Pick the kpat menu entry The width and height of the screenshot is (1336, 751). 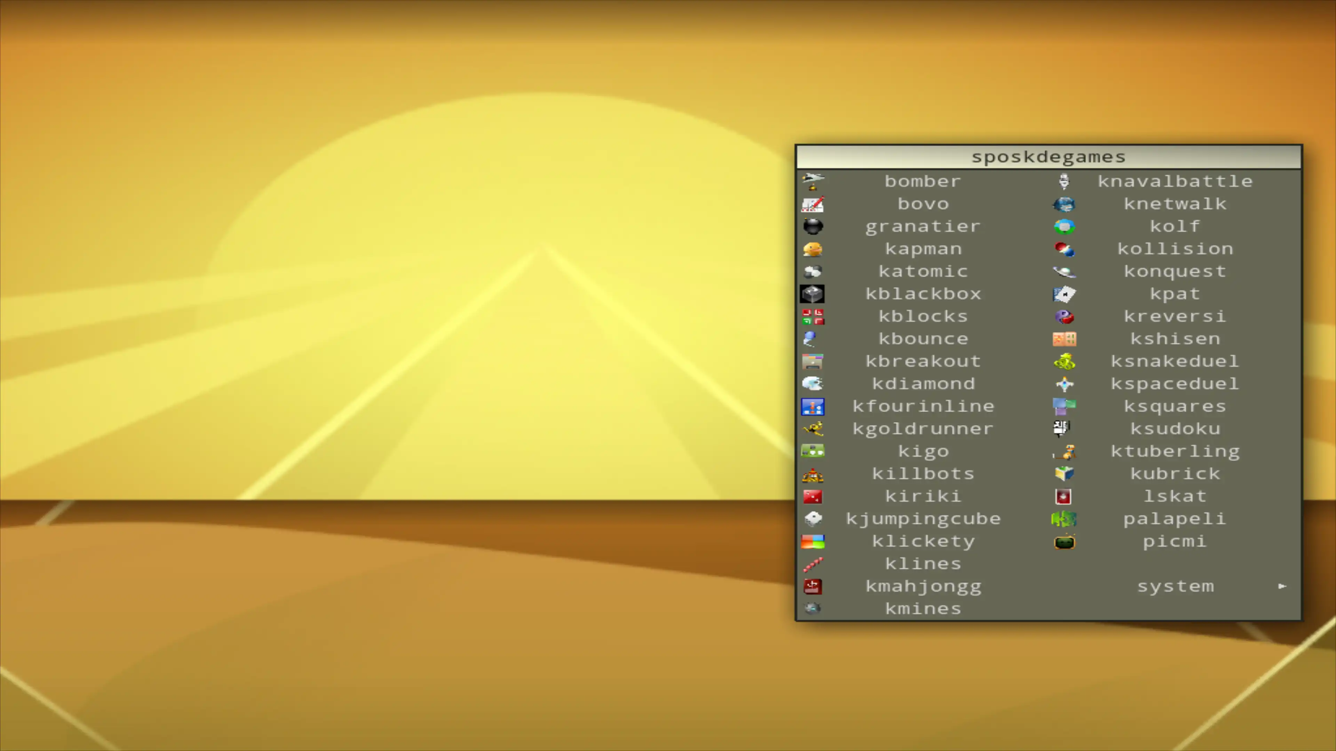(x=1175, y=294)
